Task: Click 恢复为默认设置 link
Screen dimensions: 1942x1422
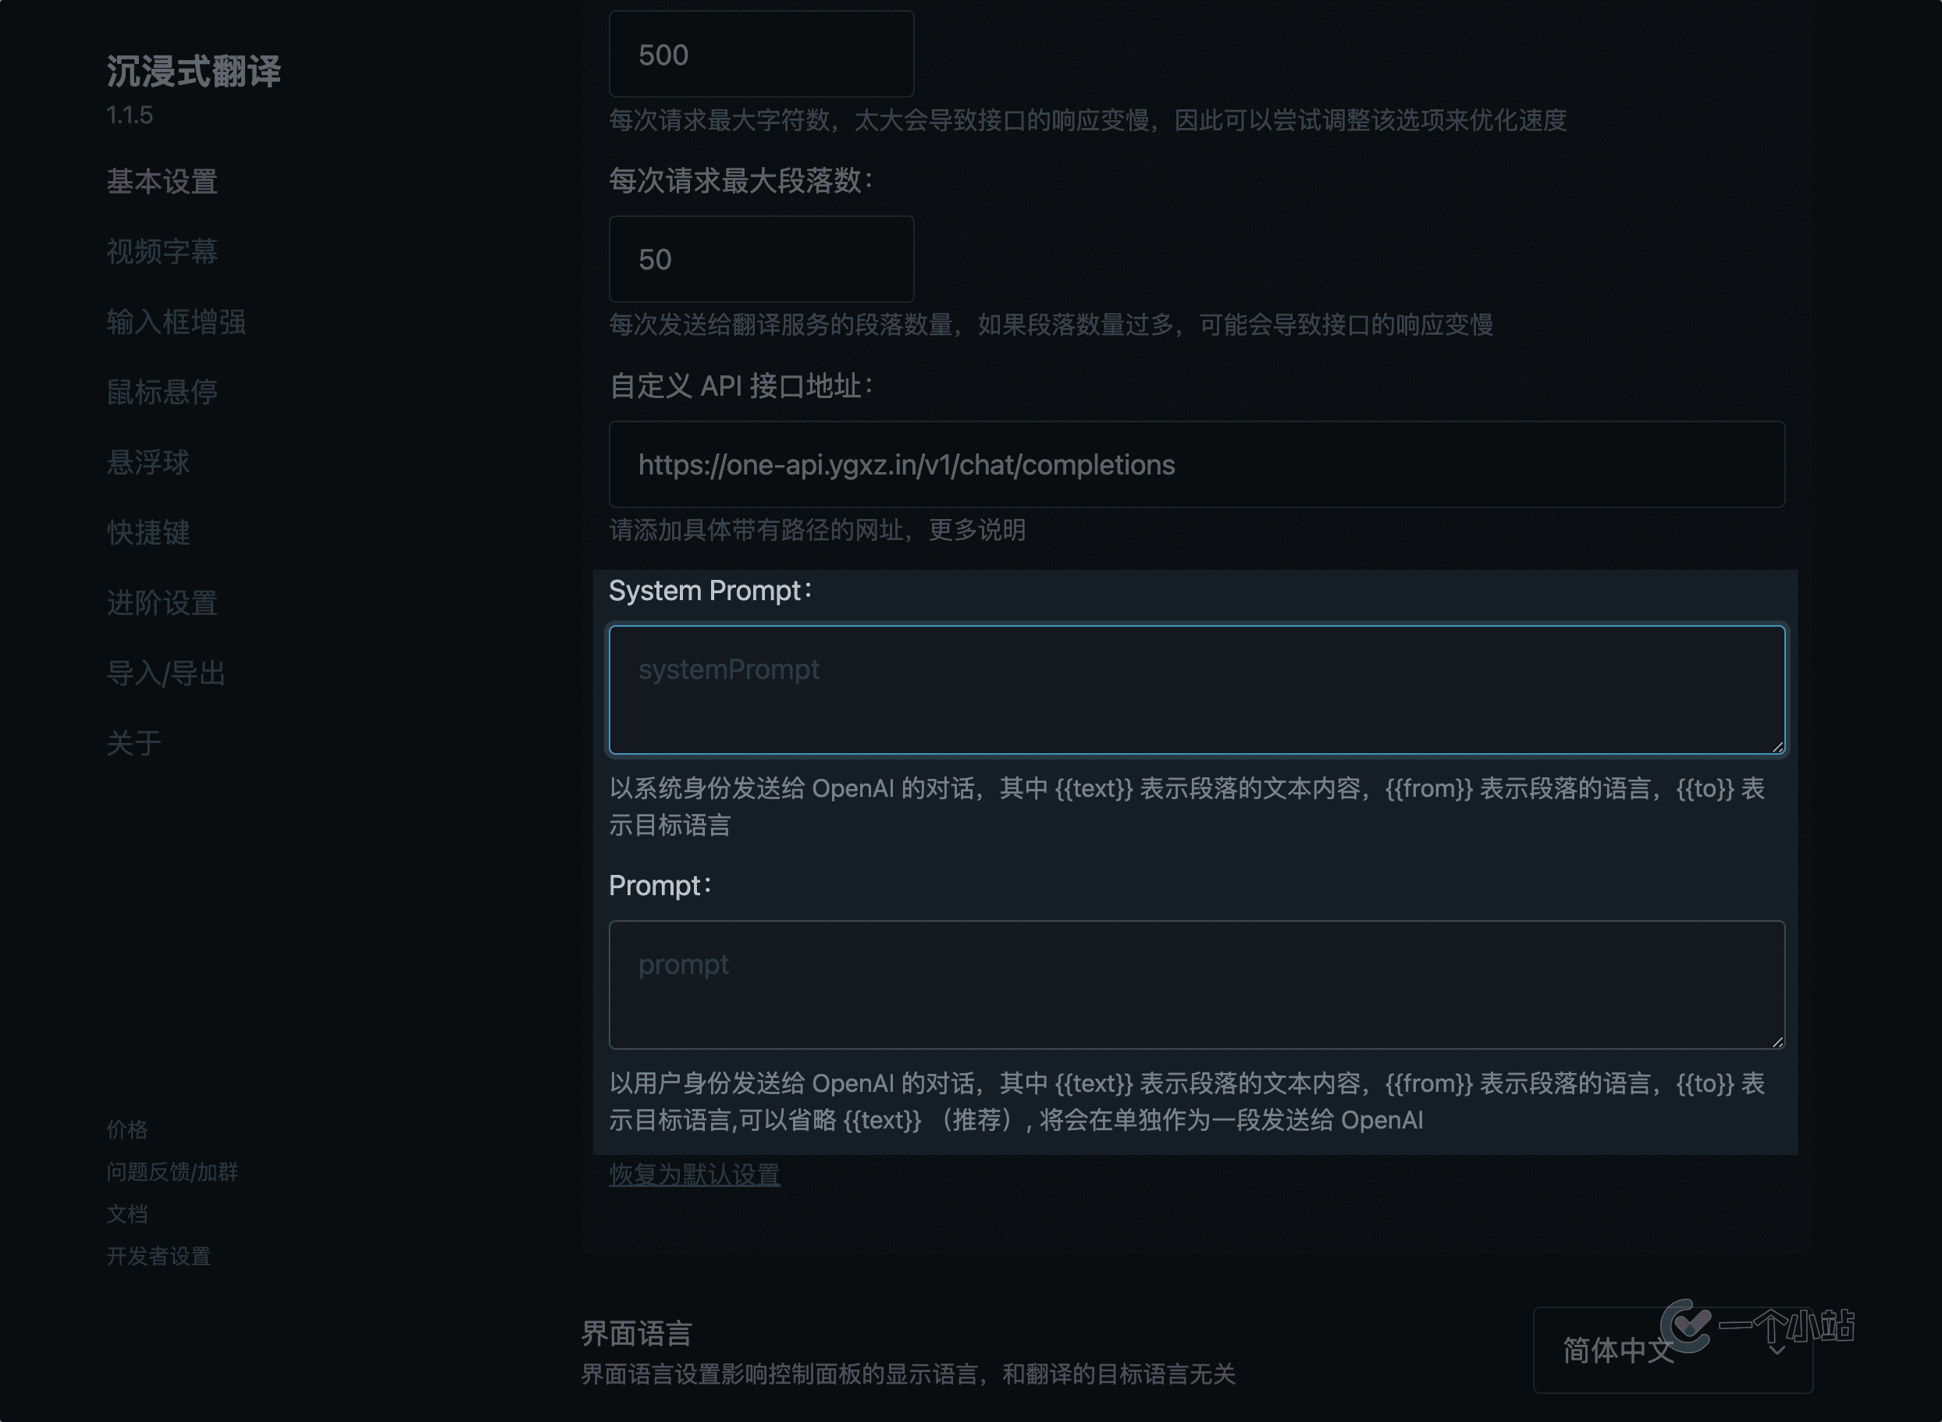Action: pos(694,1174)
